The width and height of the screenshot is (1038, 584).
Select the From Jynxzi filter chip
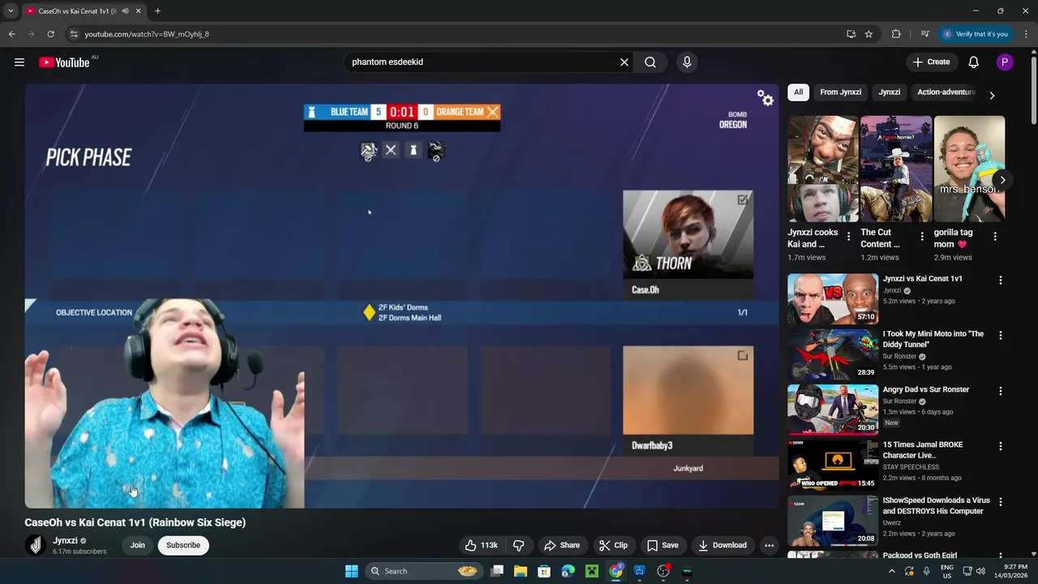(x=840, y=92)
